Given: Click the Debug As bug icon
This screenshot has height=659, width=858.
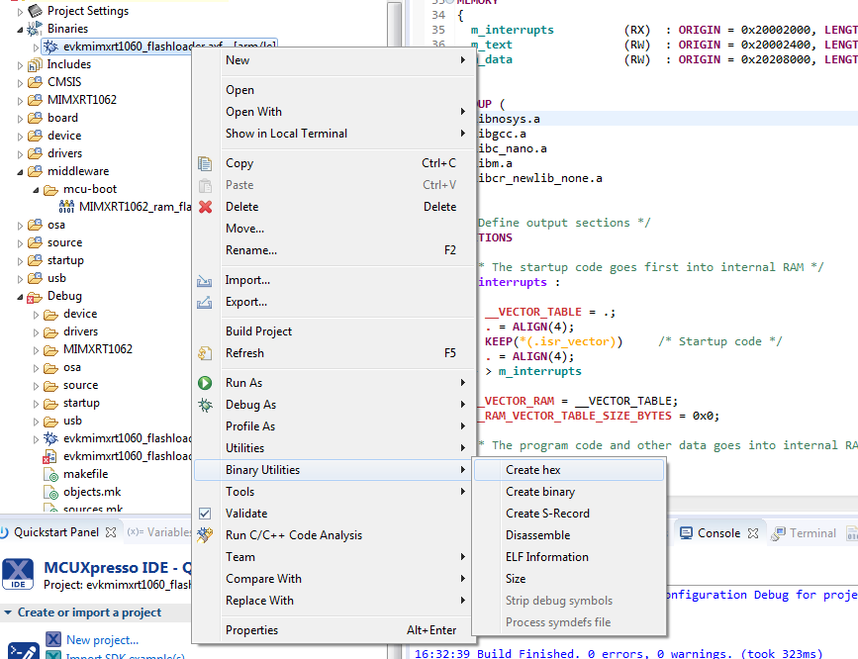Looking at the screenshot, I should 205,405.
